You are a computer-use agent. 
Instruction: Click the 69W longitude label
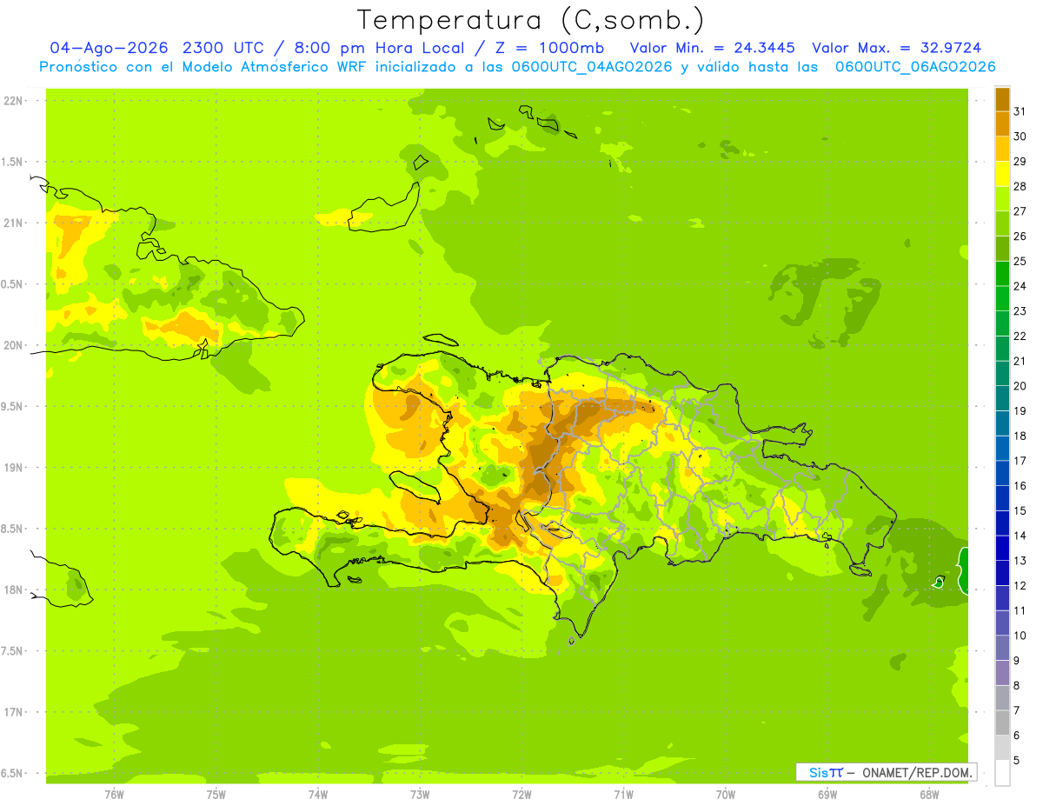(827, 795)
